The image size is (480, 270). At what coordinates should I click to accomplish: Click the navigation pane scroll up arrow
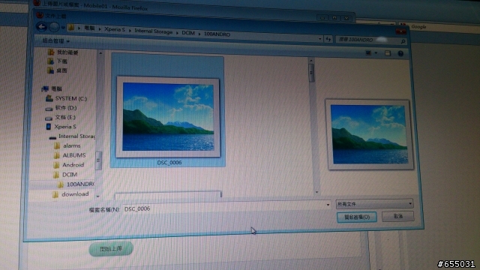100,53
